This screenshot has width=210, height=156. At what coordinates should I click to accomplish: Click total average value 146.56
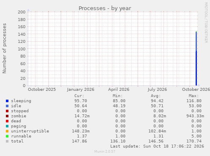click(156, 141)
